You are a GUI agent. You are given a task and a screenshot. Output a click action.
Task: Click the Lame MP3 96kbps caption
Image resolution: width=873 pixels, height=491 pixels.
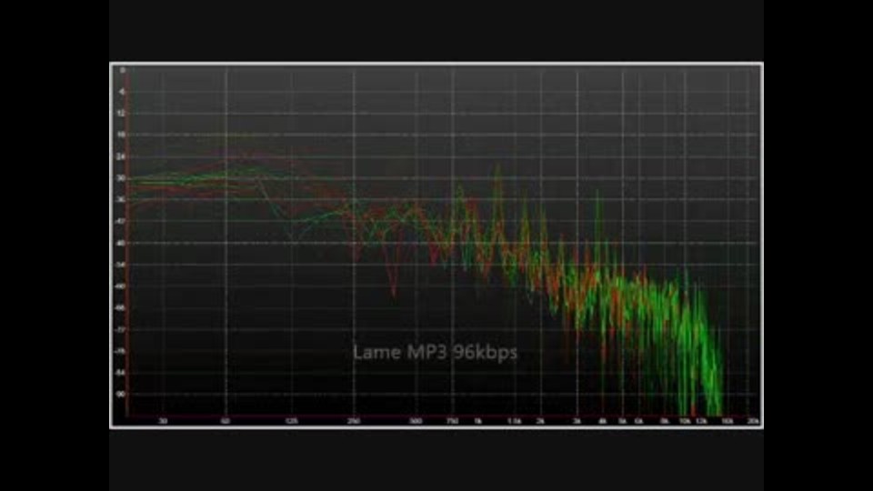coord(435,353)
